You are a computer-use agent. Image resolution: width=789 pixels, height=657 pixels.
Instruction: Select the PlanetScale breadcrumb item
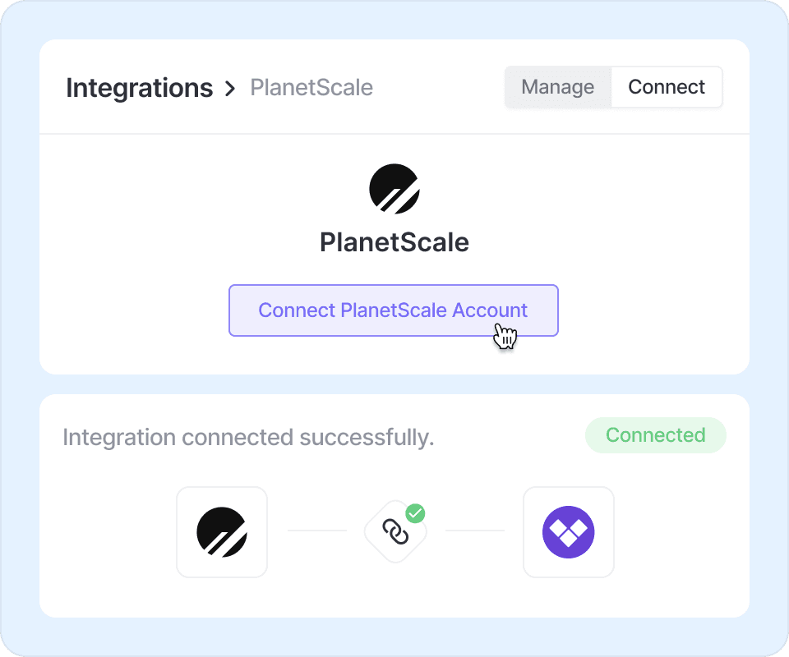coord(311,88)
